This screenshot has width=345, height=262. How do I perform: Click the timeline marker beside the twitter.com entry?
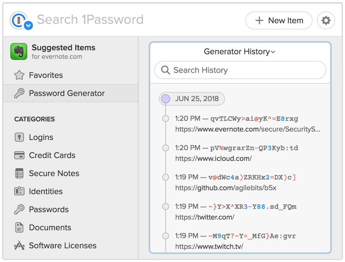[166, 207]
